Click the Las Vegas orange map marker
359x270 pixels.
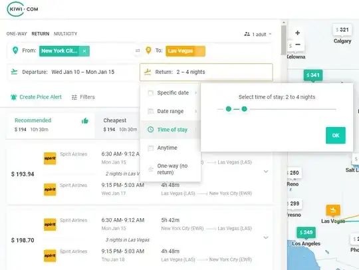[333, 210]
